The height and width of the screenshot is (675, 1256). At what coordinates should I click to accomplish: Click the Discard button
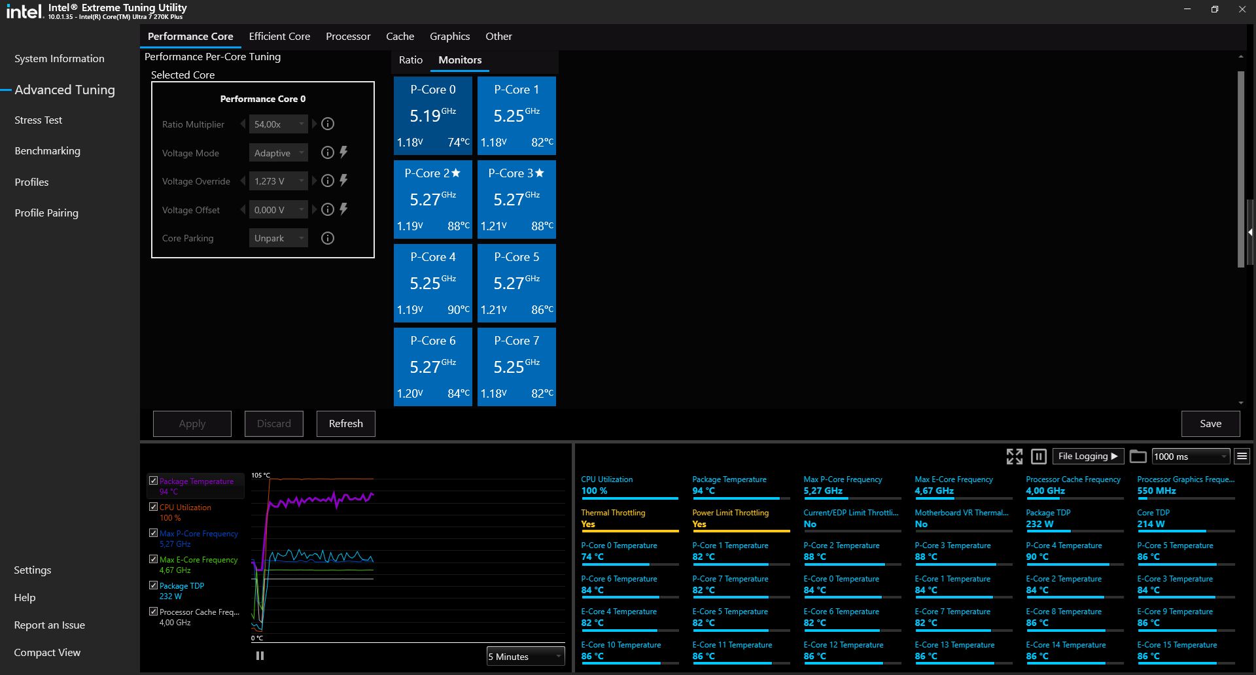(x=273, y=423)
